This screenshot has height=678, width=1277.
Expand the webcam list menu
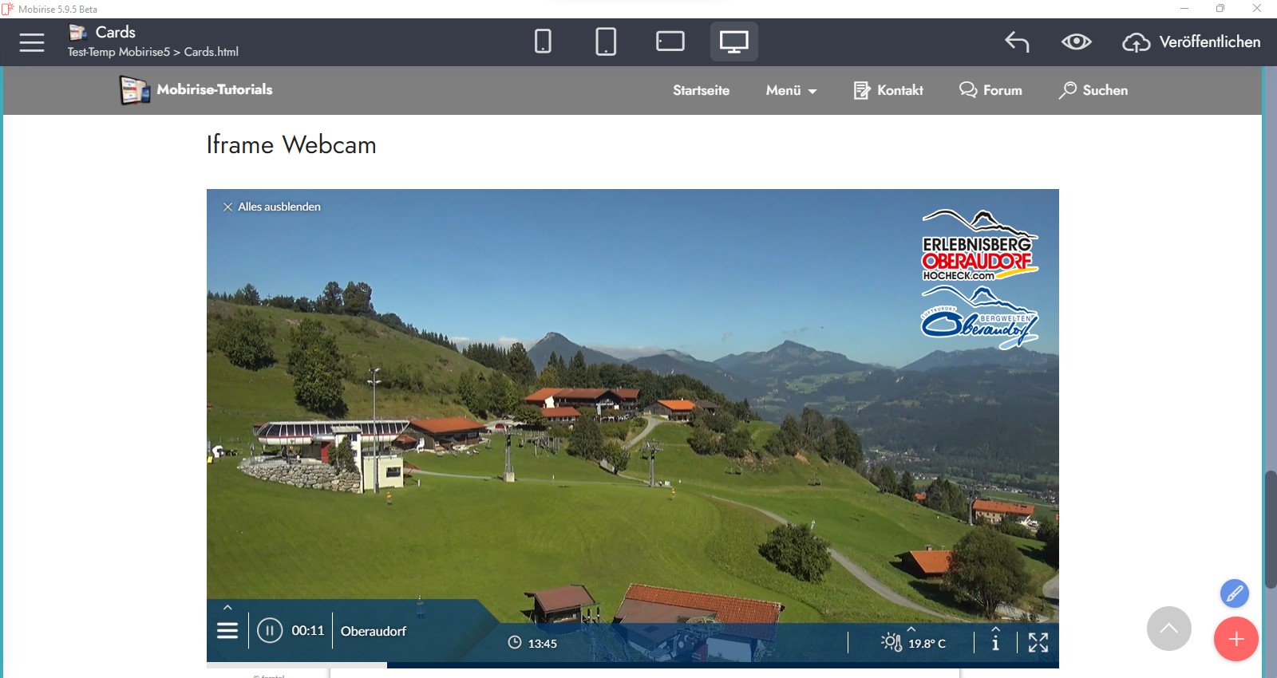[x=227, y=630]
